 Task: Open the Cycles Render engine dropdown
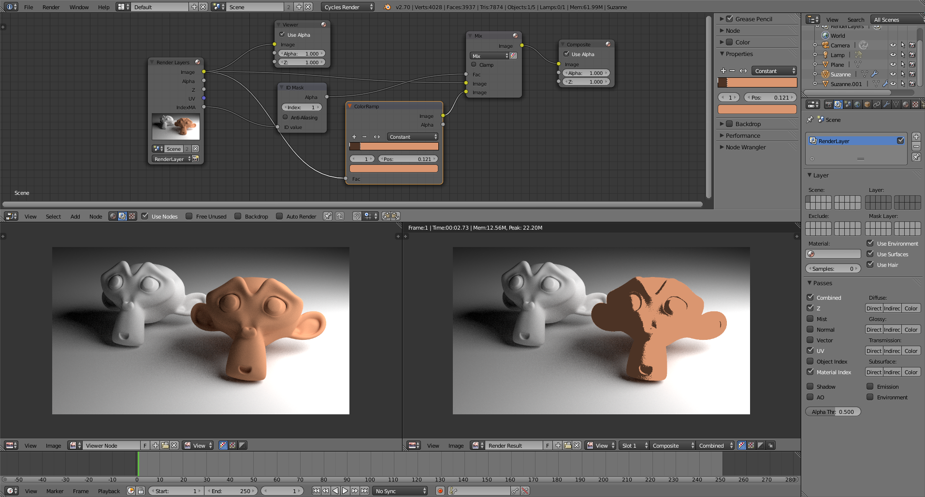pyautogui.click(x=347, y=7)
